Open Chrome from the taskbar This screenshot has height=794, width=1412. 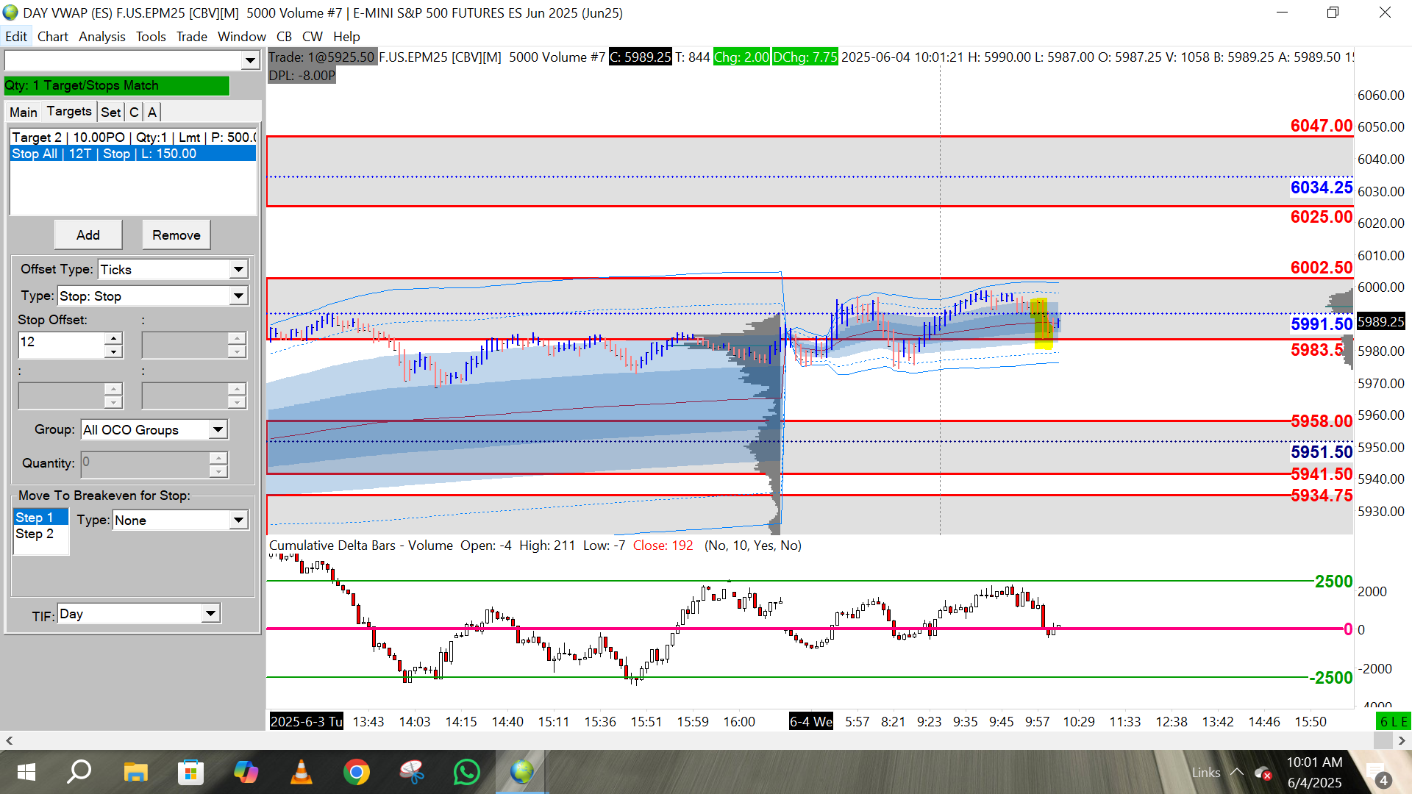356,772
